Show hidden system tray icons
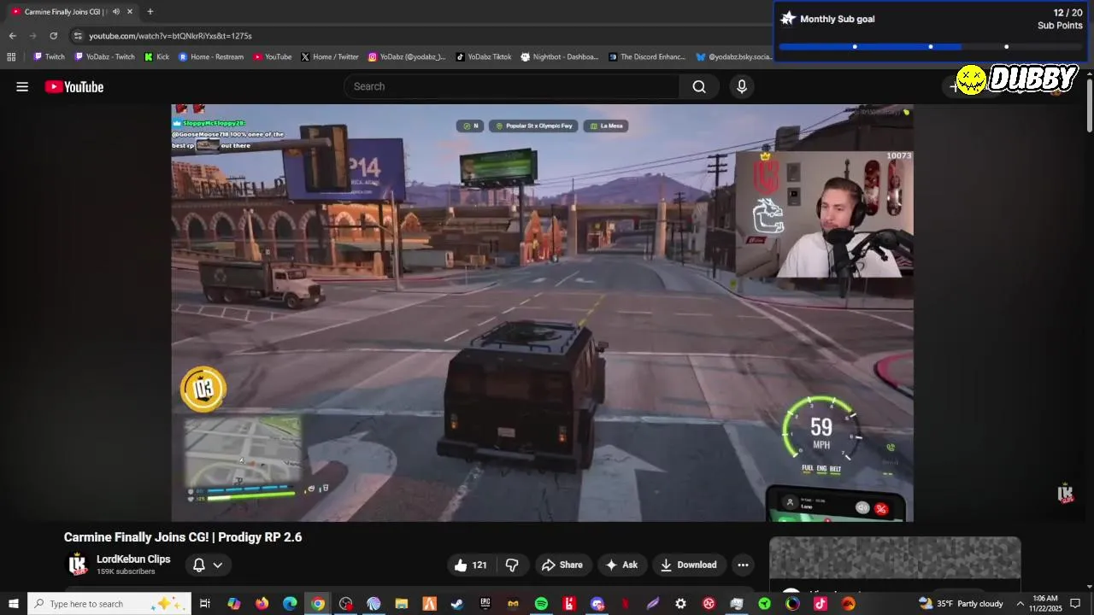The image size is (1094, 615). coord(1020,604)
